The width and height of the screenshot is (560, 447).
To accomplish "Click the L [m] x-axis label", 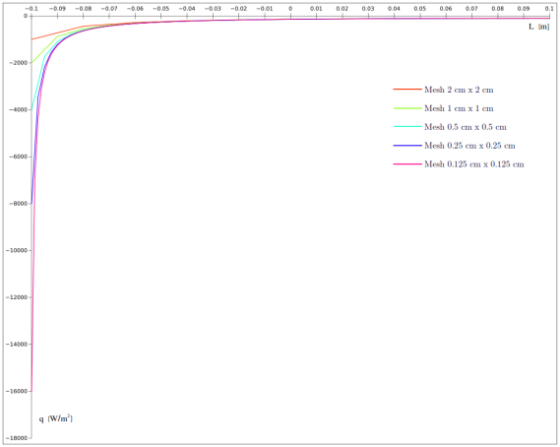I will pos(539,27).
